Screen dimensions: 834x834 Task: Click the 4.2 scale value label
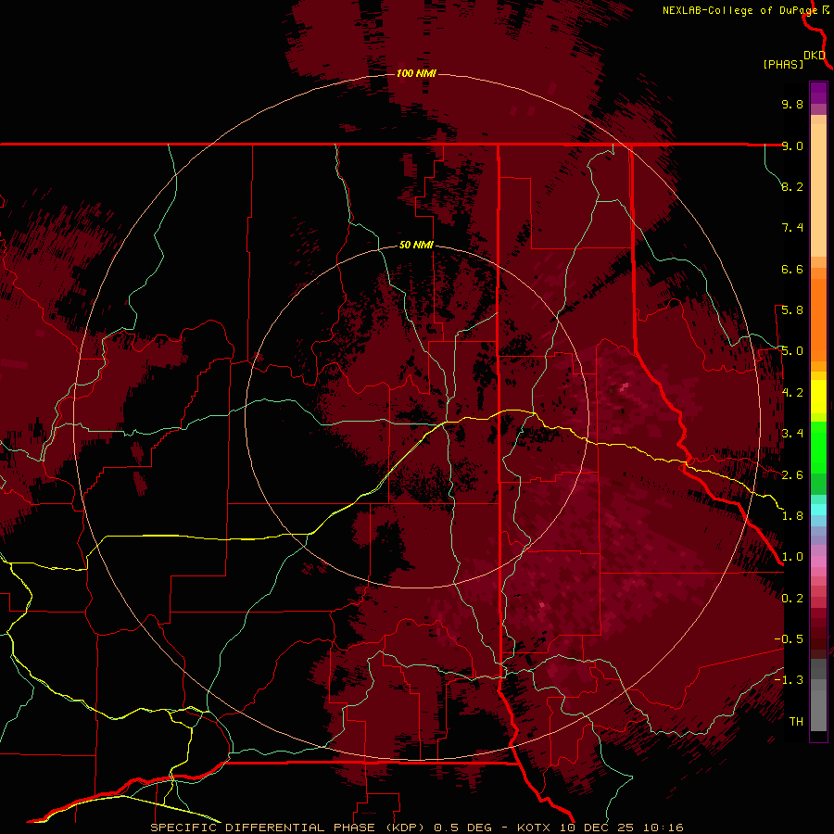pyautogui.click(x=792, y=393)
